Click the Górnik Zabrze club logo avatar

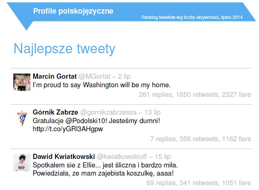(22, 118)
